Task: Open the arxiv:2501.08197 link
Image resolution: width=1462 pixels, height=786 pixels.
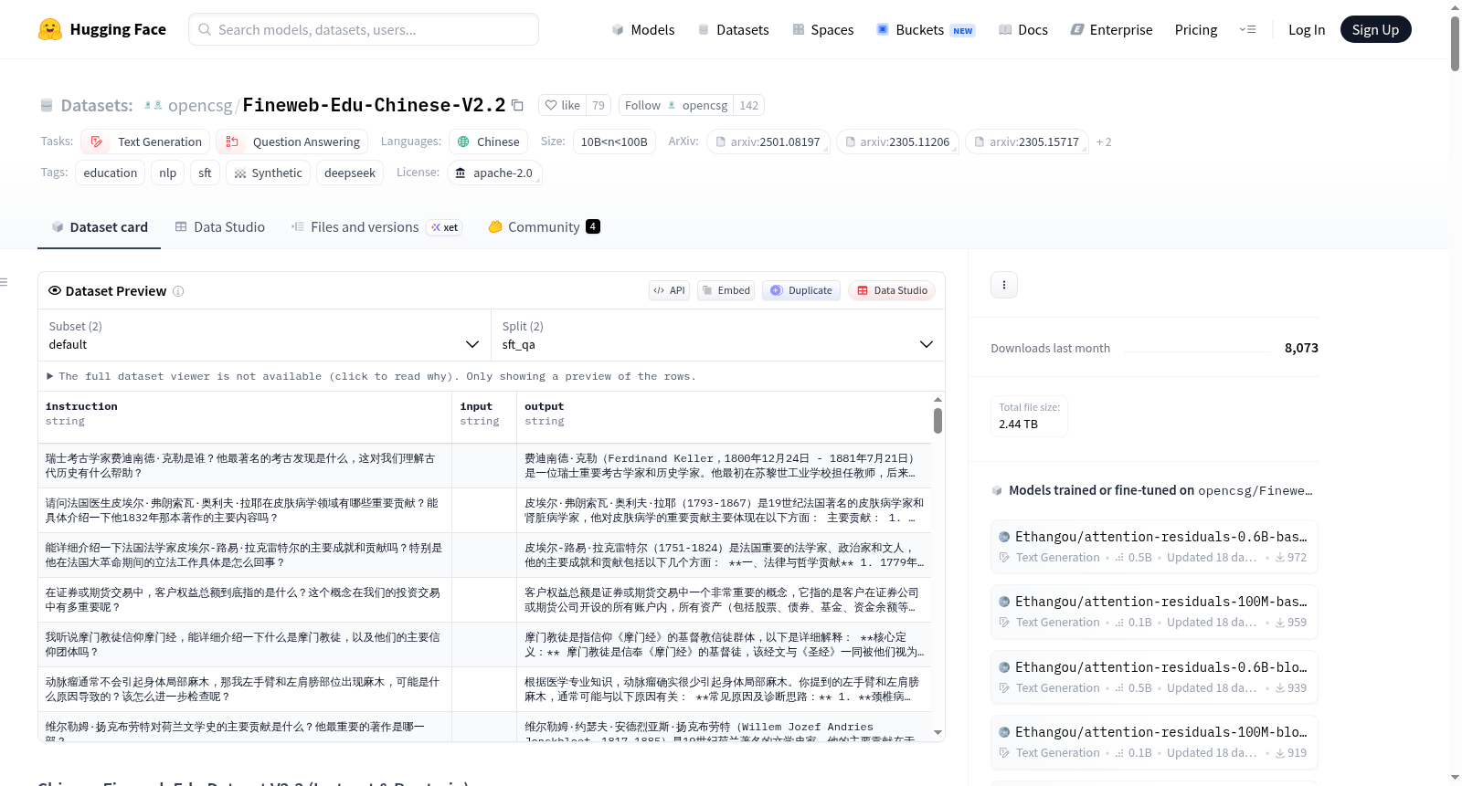Action: [768, 141]
